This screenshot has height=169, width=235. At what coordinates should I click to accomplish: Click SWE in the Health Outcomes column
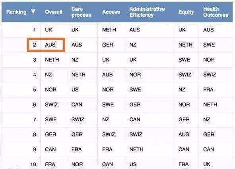(x=209, y=45)
